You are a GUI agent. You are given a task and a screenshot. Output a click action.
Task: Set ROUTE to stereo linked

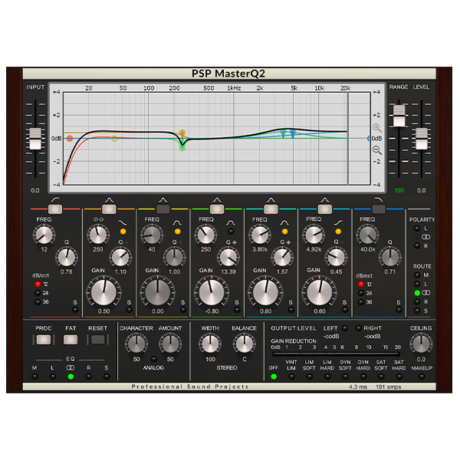(x=417, y=293)
